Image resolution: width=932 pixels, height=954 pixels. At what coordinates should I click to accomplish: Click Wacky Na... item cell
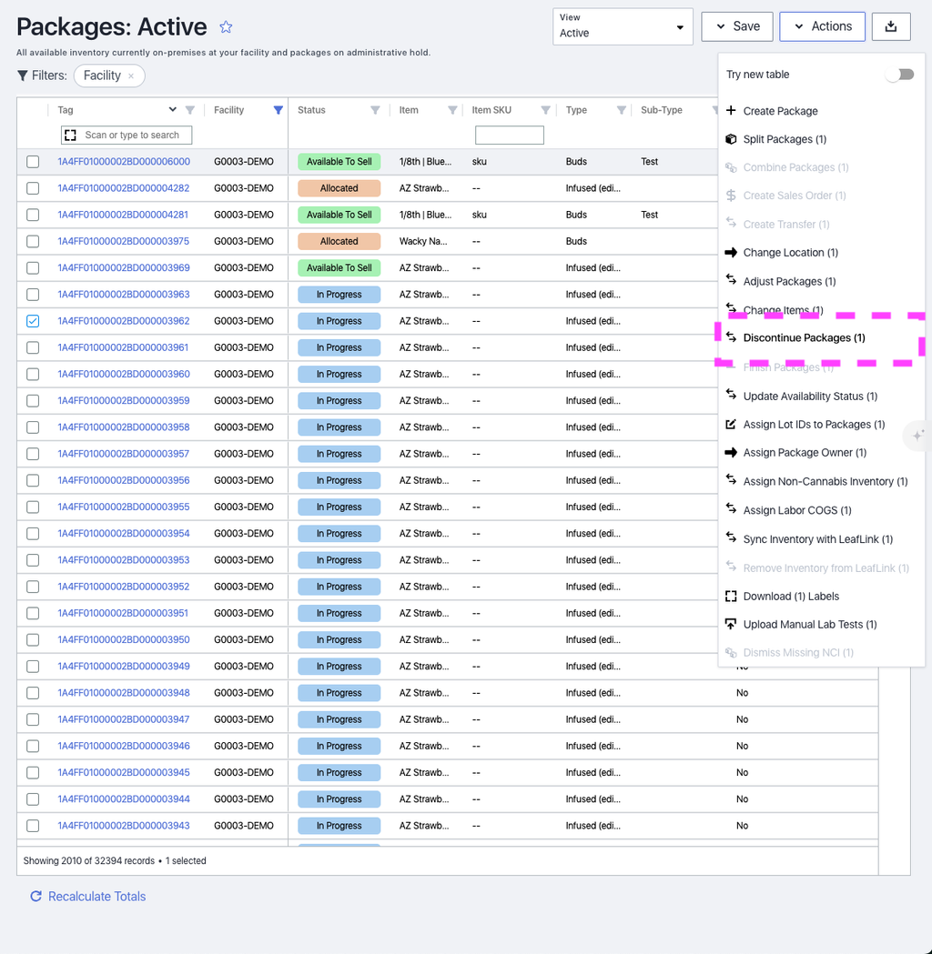coord(423,242)
